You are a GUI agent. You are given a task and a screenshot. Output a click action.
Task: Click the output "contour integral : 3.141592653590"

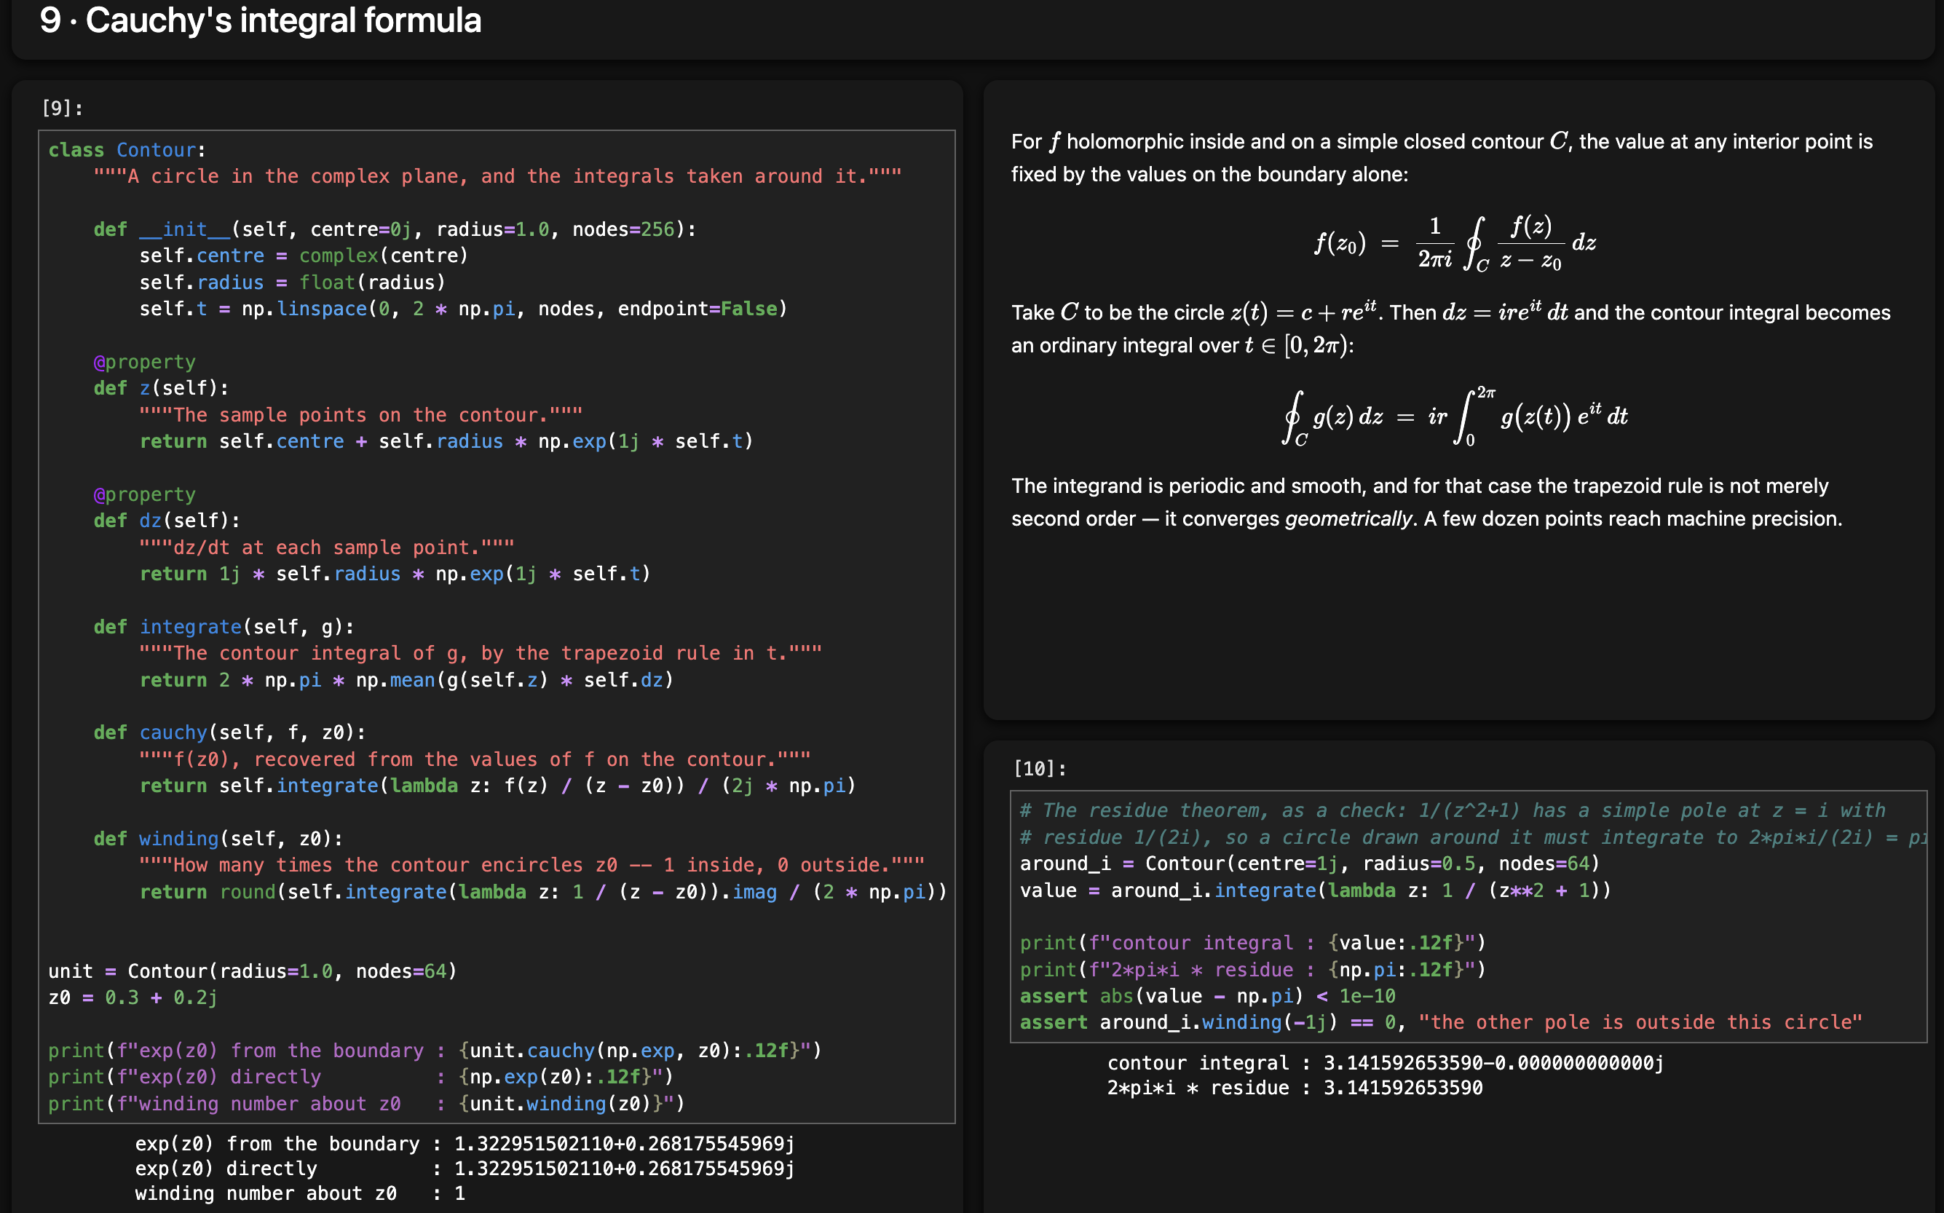click(1385, 1063)
